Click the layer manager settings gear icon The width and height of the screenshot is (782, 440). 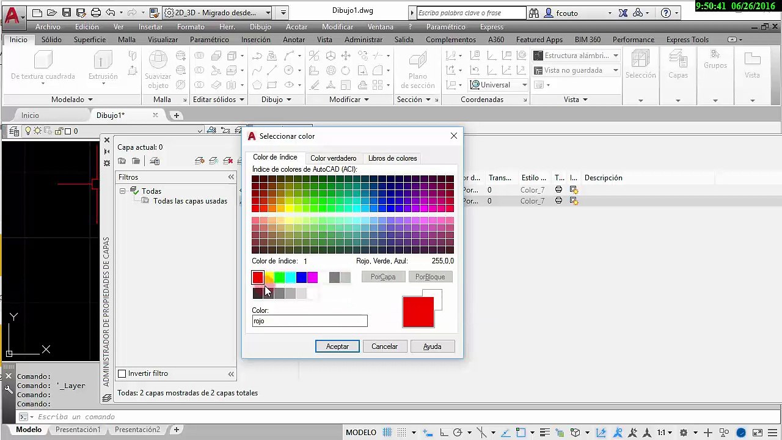[x=107, y=163]
